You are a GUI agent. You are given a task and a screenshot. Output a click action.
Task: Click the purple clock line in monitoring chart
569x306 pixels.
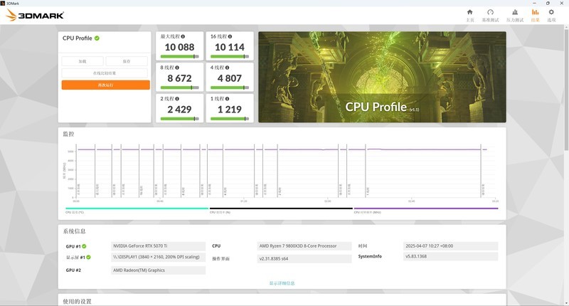pyautogui.click(x=282, y=149)
